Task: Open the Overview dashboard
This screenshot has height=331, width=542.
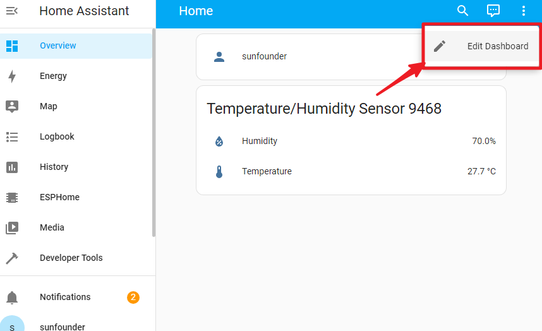Action: point(76,45)
